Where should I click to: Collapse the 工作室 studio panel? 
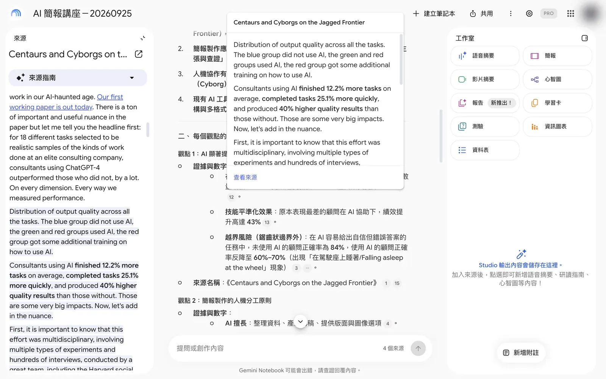pos(584,38)
